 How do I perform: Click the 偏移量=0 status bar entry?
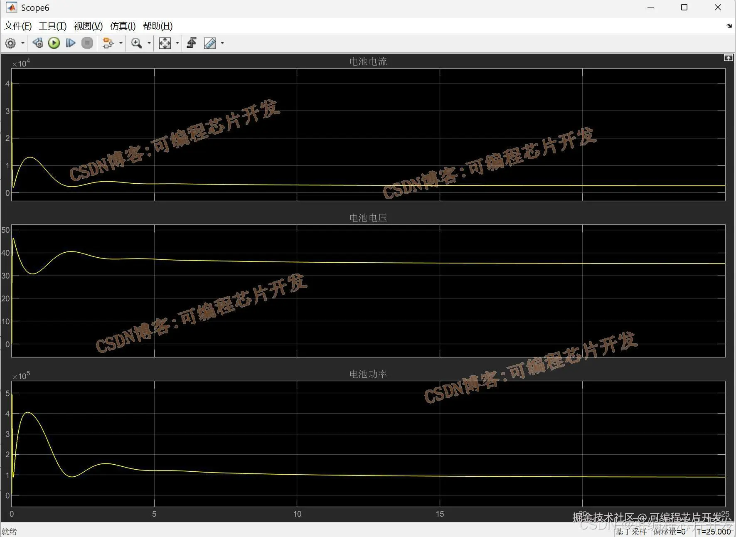click(x=669, y=532)
